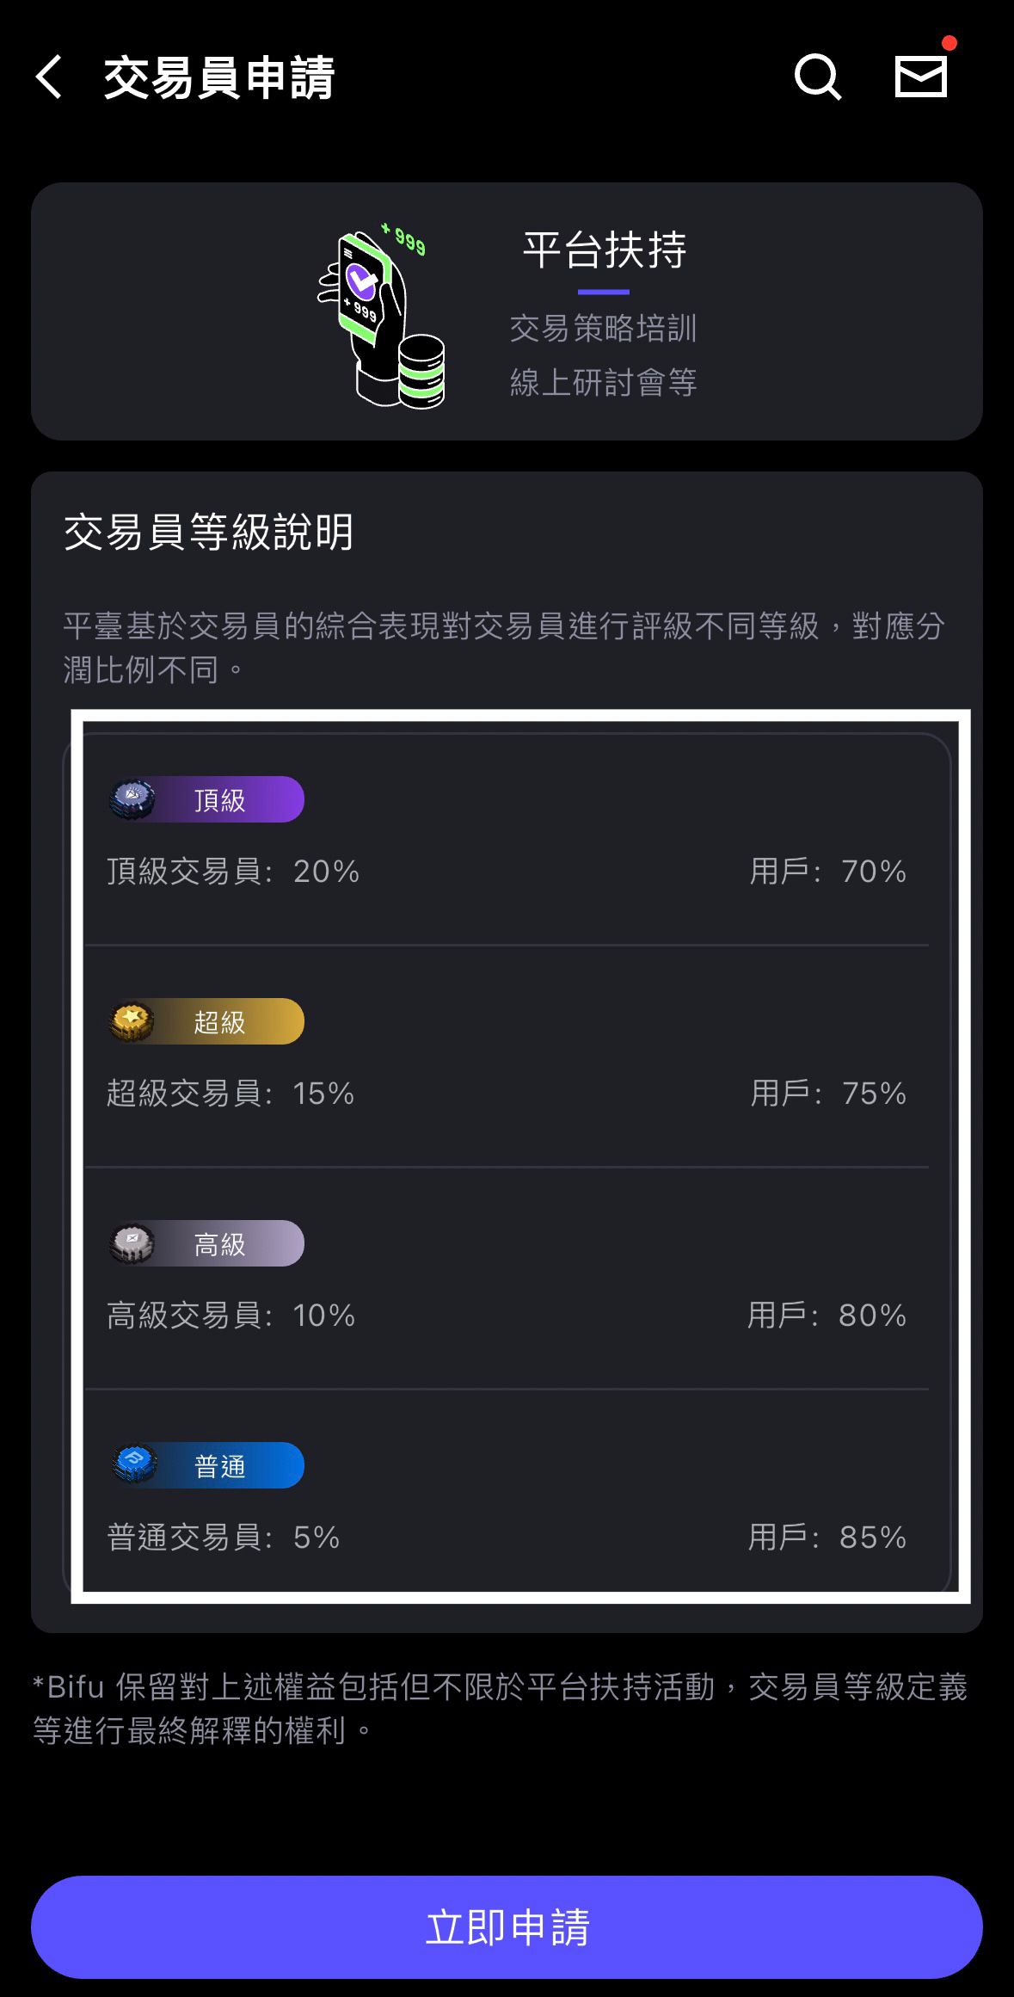
Task: Tap the 用戶: 85% share text
Action: [827, 1538]
